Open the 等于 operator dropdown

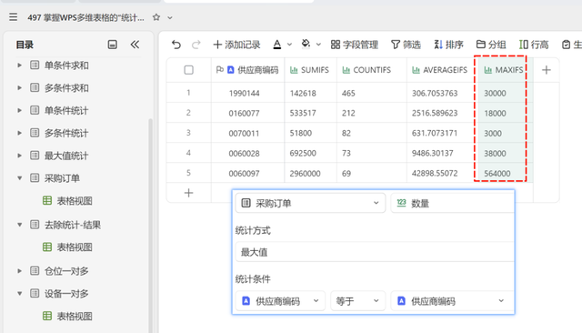[357, 301]
